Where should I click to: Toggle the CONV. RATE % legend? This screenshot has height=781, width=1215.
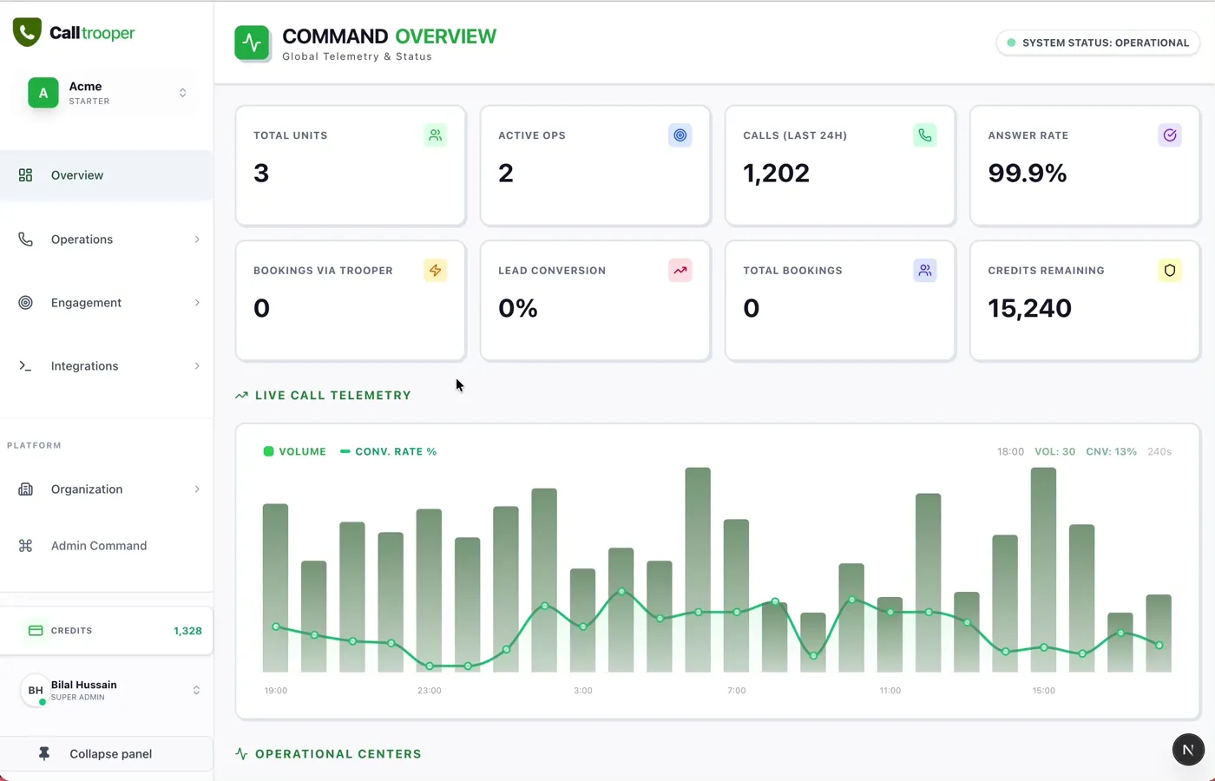[x=388, y=451]
